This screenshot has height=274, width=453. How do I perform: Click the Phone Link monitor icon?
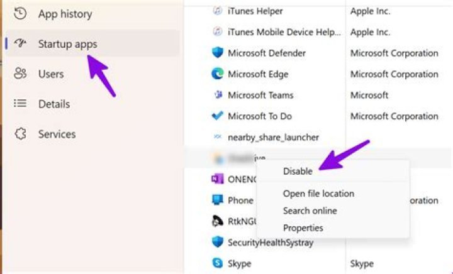pos(218,200)
